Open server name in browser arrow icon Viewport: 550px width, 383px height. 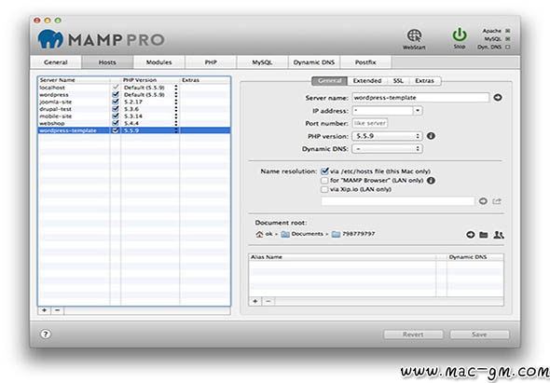(x=498, y=98)
